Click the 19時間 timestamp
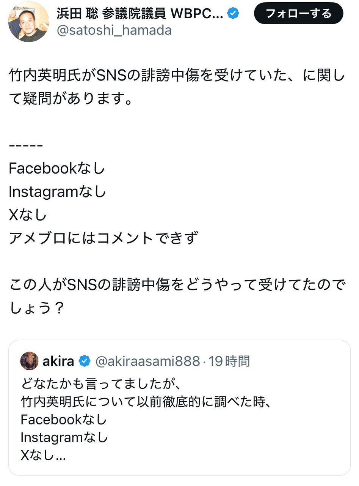 229,361
